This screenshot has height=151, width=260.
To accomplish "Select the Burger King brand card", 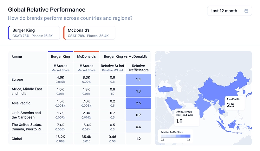I will [x=34, y=33].
